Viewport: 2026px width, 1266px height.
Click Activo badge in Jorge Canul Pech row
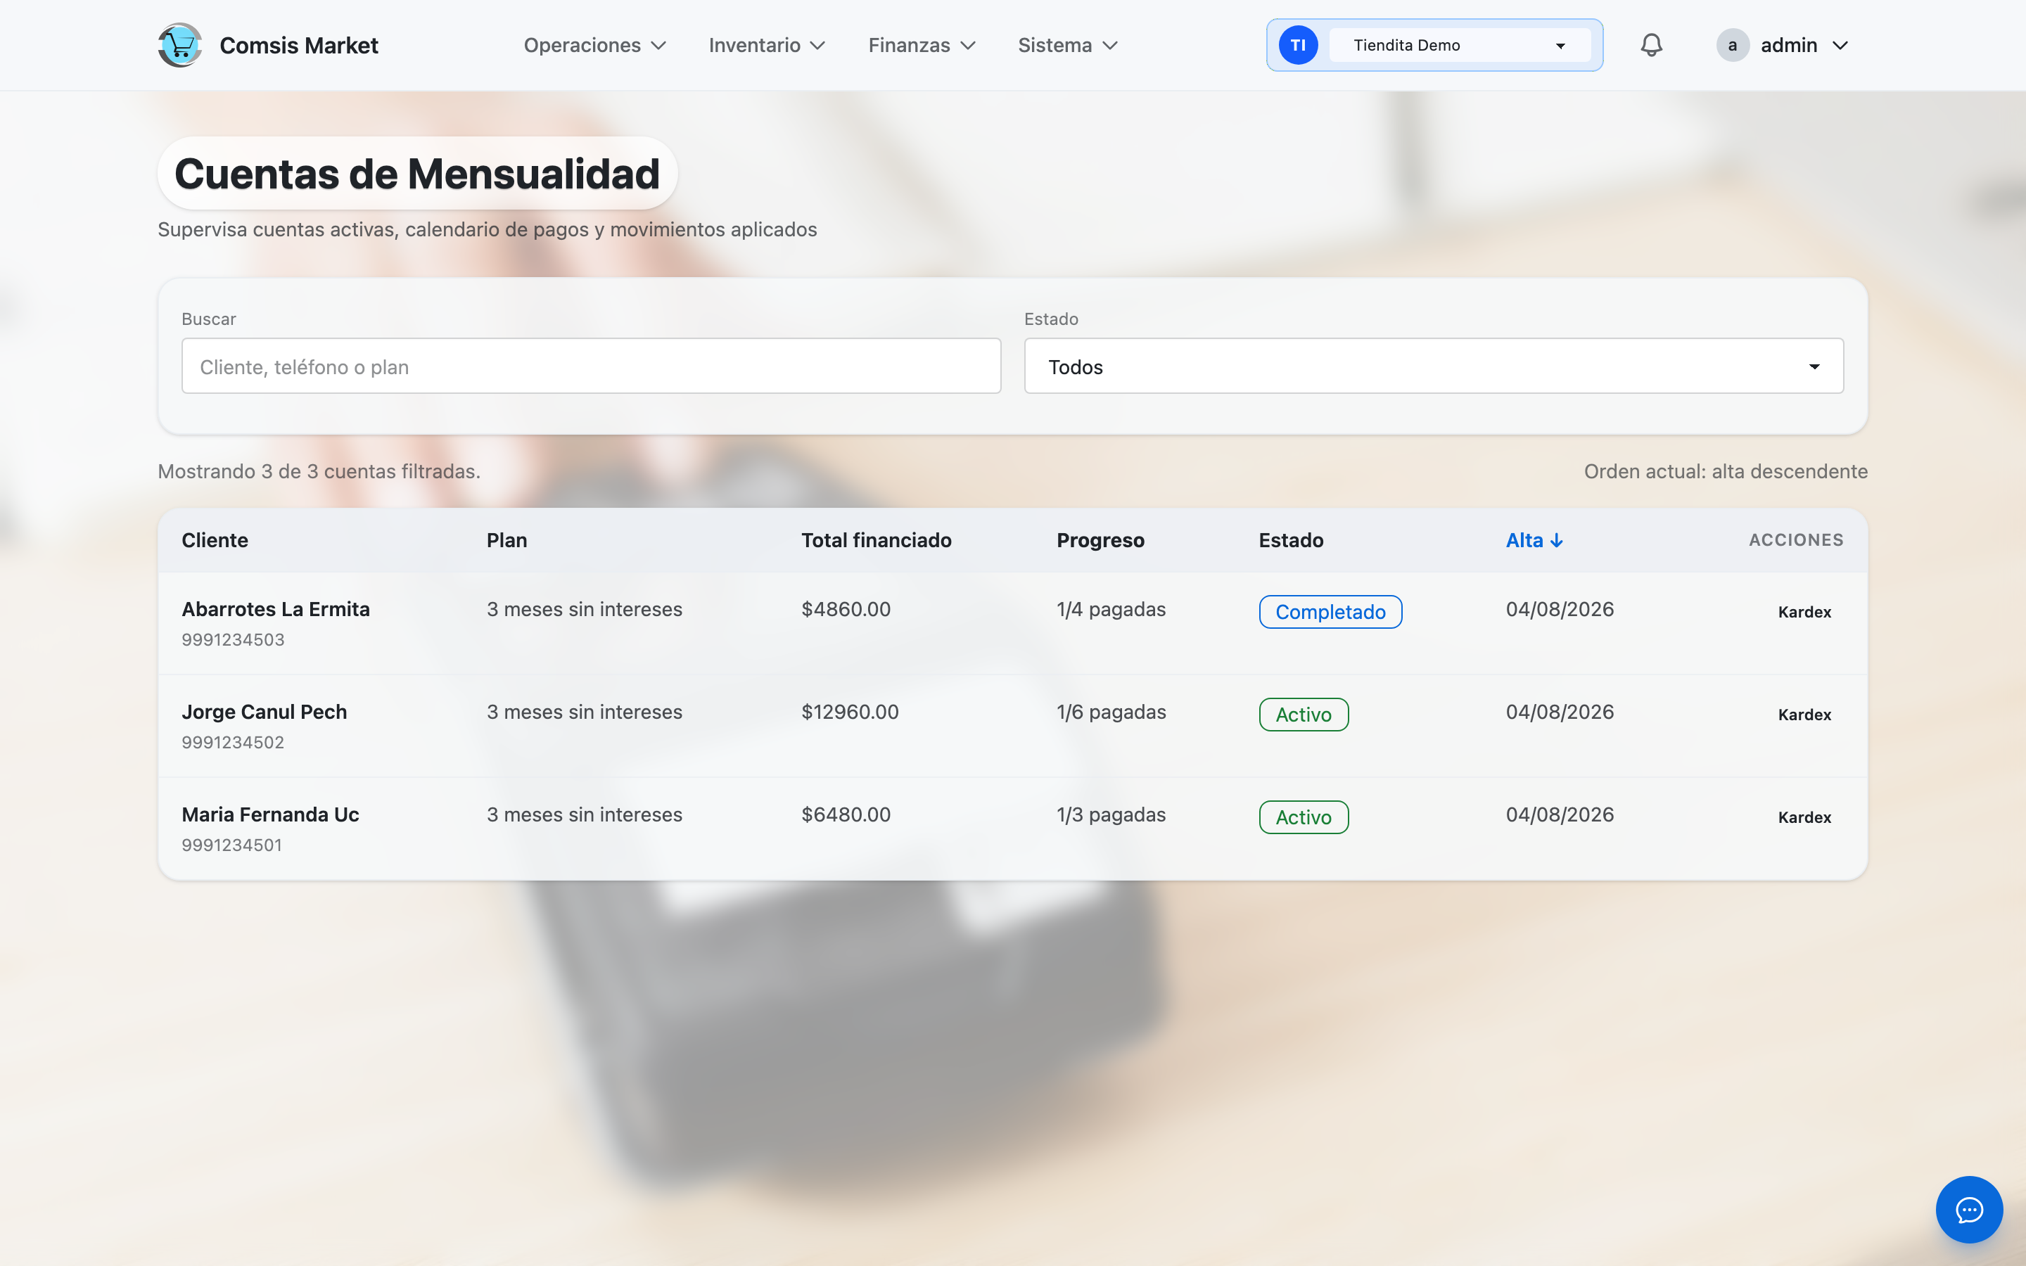pos(1304,715)
